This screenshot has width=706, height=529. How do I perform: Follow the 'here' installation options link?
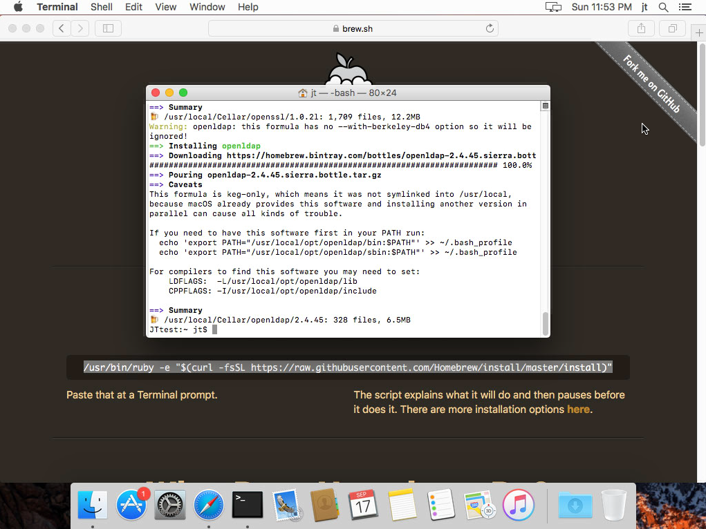(x=578, y=410)
